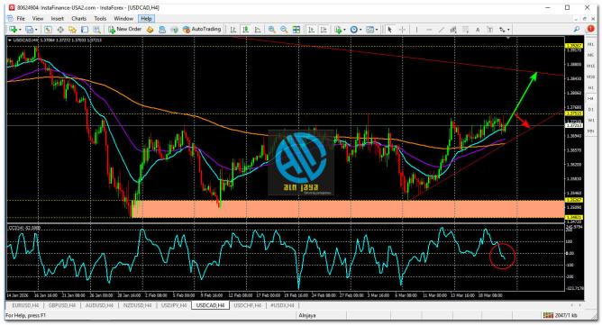Select the D1 timeframe button
The image size is (602, 325).
click(x=590, y=110)
